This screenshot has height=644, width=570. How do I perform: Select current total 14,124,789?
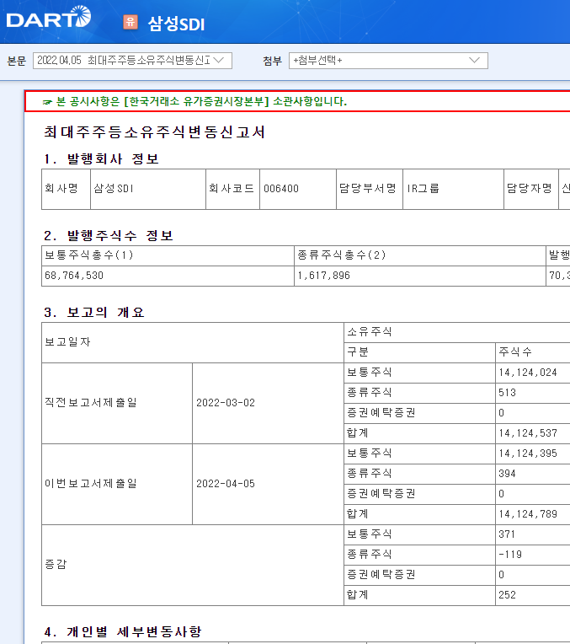click(533, 514)
